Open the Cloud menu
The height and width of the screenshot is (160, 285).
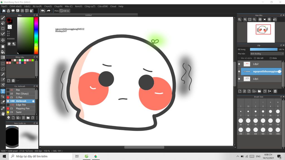(113, 6)
